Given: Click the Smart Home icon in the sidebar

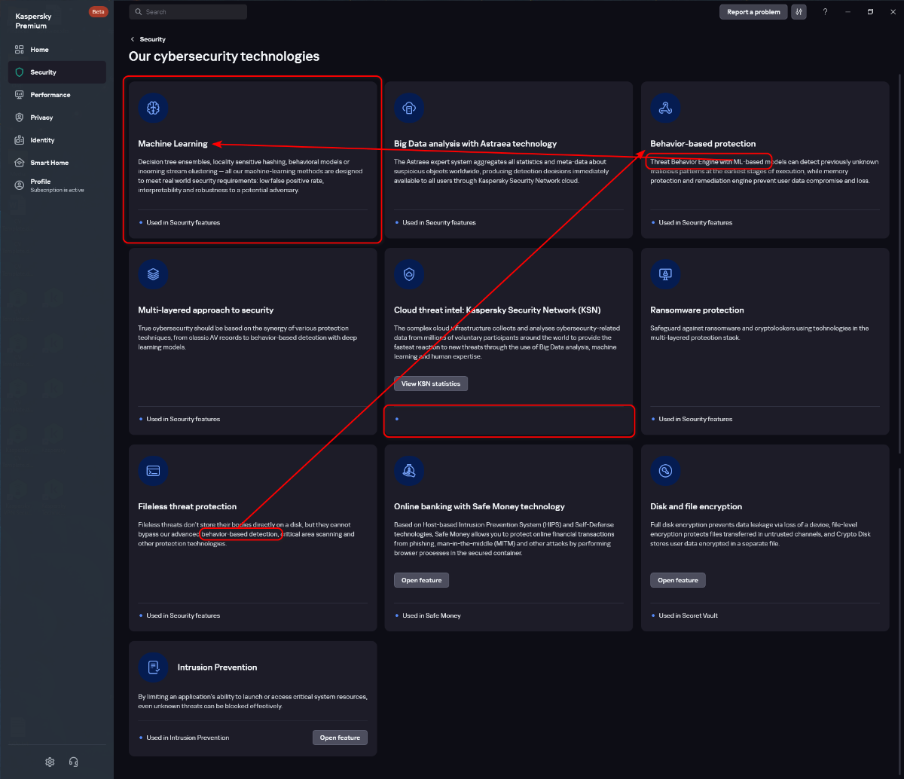Looking at the screenshot, I should click(x=20, y=163).
